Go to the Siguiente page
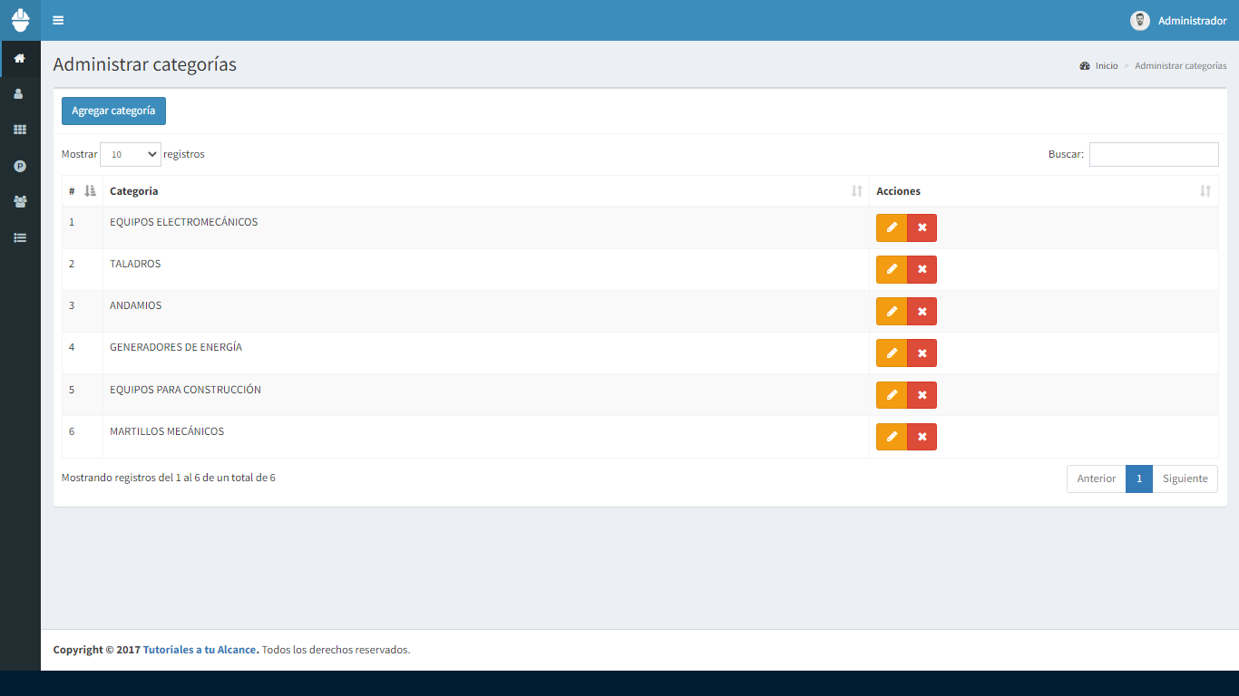 pos(1185,478)
